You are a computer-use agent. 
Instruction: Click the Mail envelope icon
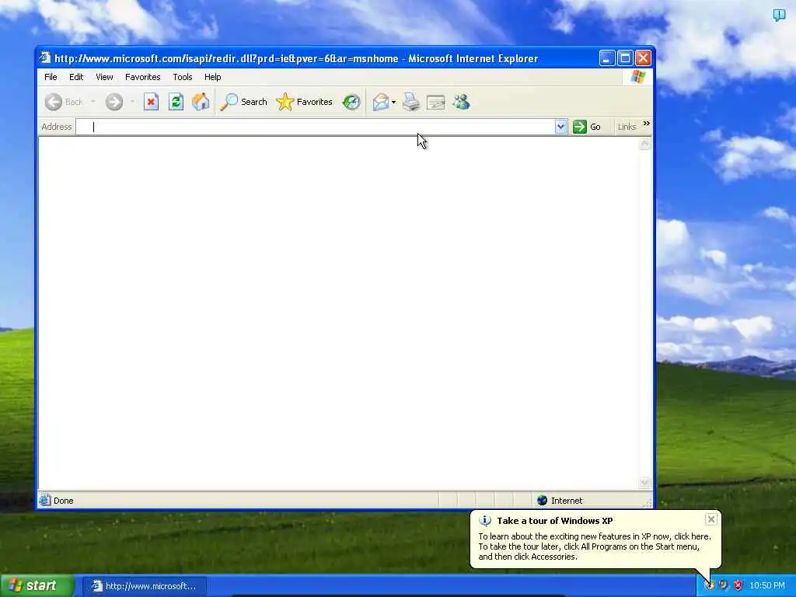tap(380, 102)
